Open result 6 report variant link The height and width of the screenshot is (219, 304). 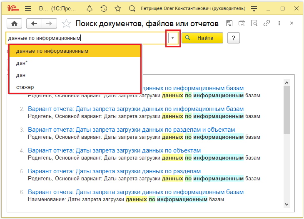coord(136,192)
